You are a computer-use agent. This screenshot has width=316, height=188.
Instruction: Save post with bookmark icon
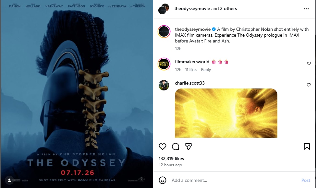[x=307, y=146]
